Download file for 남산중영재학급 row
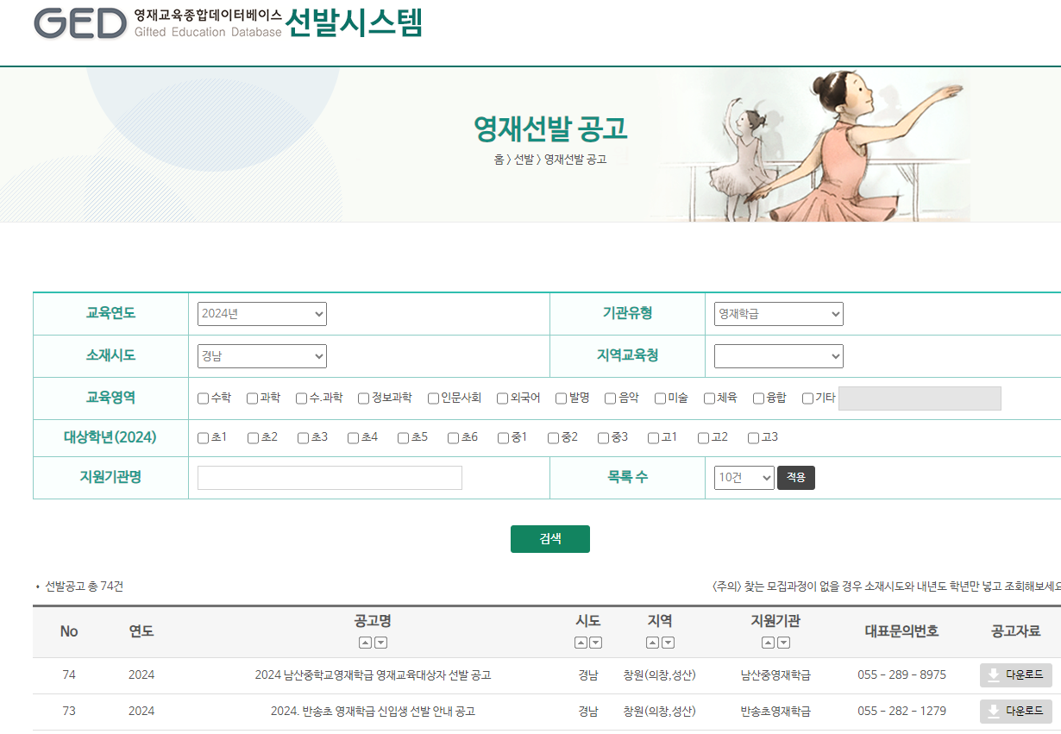 click(1015, 675)
